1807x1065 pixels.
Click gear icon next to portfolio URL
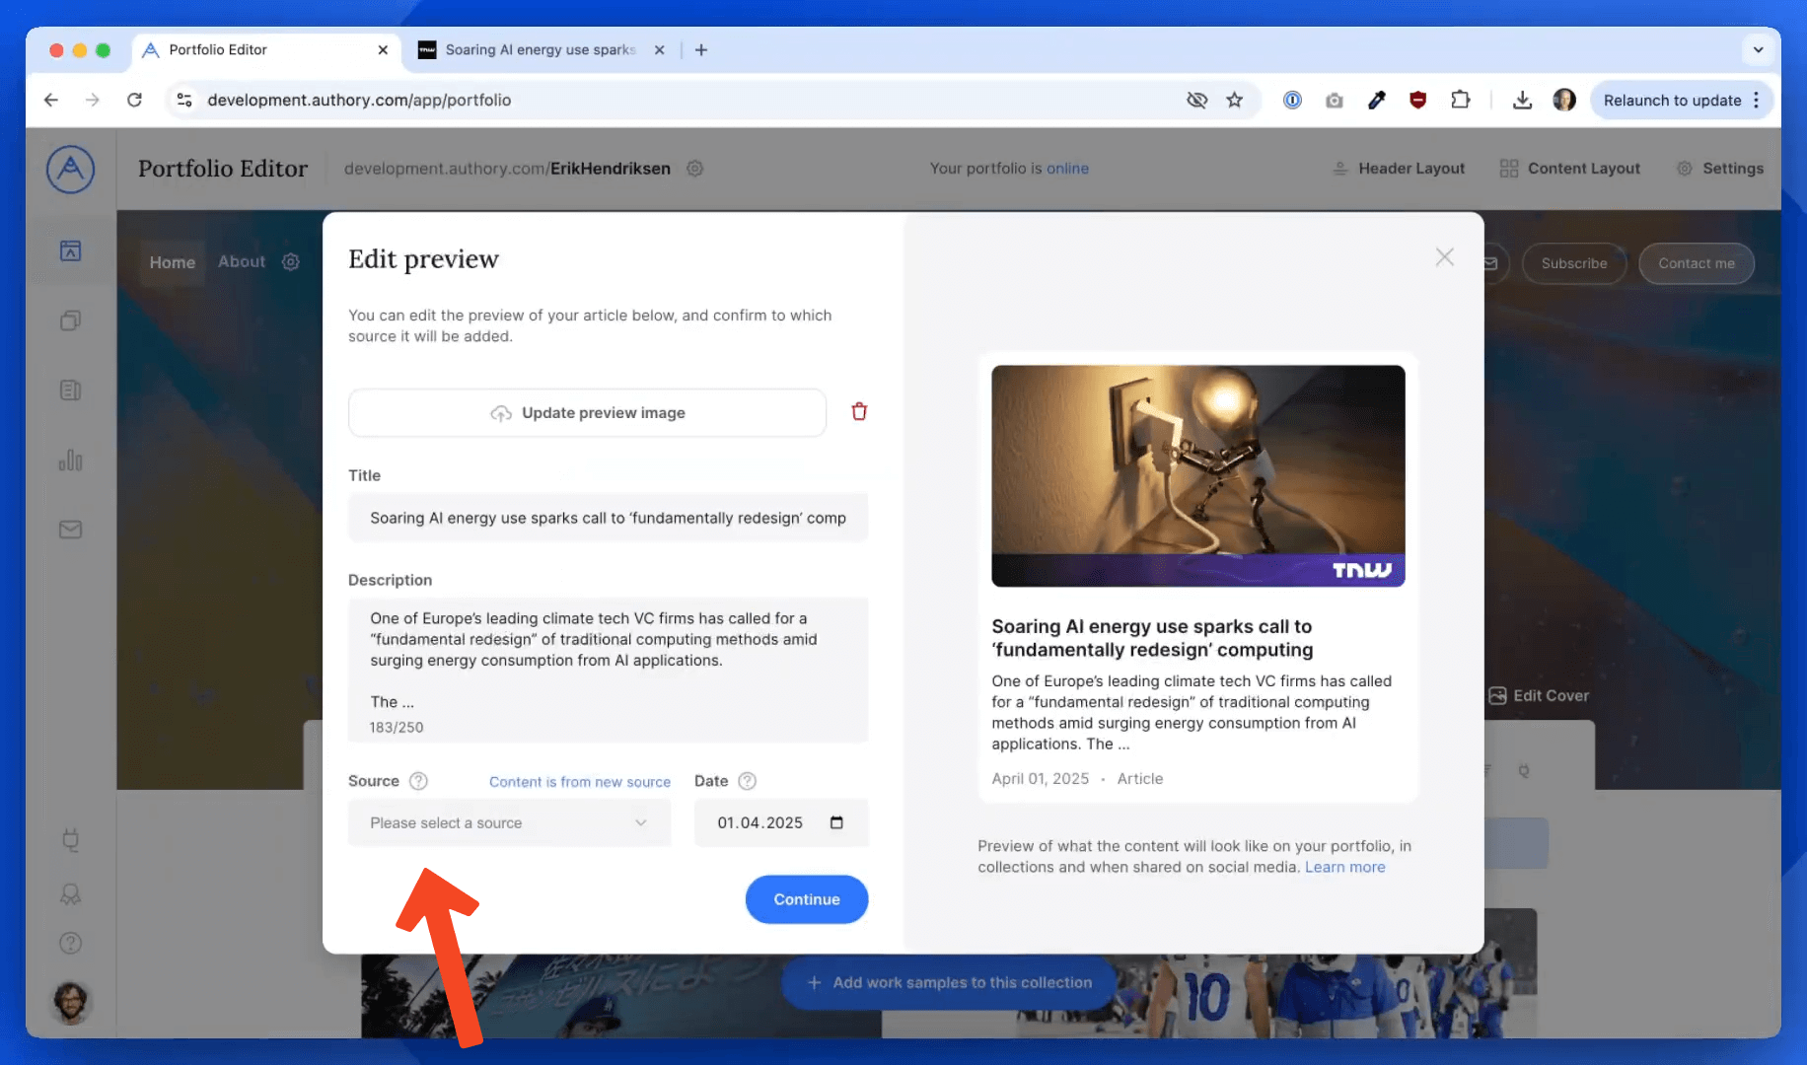tap(694, 169)
